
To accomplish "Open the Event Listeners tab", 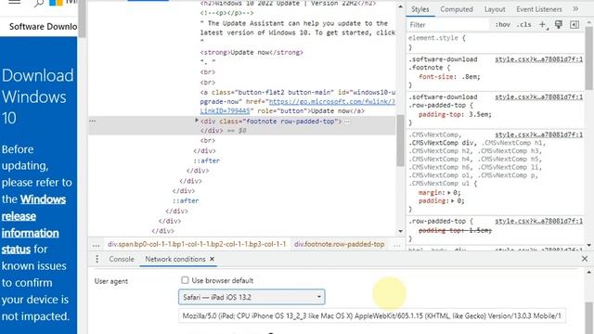I will pyautogui.click(x=539, y=9).
